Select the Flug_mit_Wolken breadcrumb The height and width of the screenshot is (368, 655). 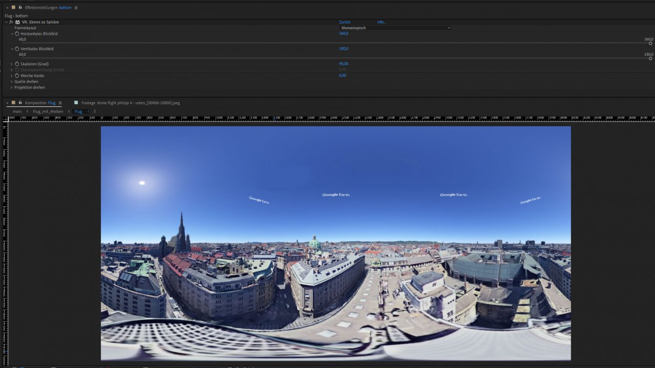coord(48,111)
